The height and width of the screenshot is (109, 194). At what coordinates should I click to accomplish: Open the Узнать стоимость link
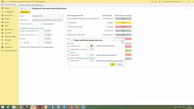48,24
